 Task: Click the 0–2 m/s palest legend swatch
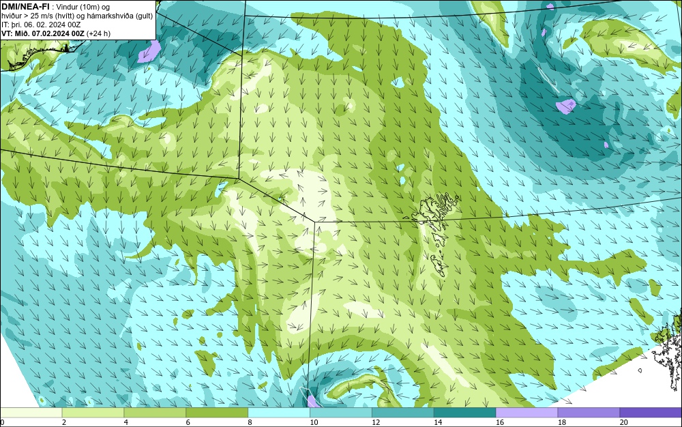(x=31, y=412)
